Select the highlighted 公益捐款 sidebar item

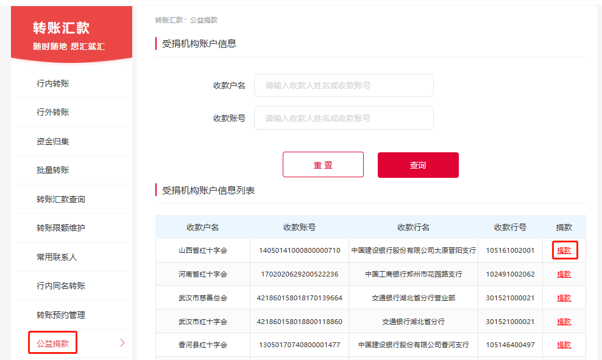(x=52, y=343)
